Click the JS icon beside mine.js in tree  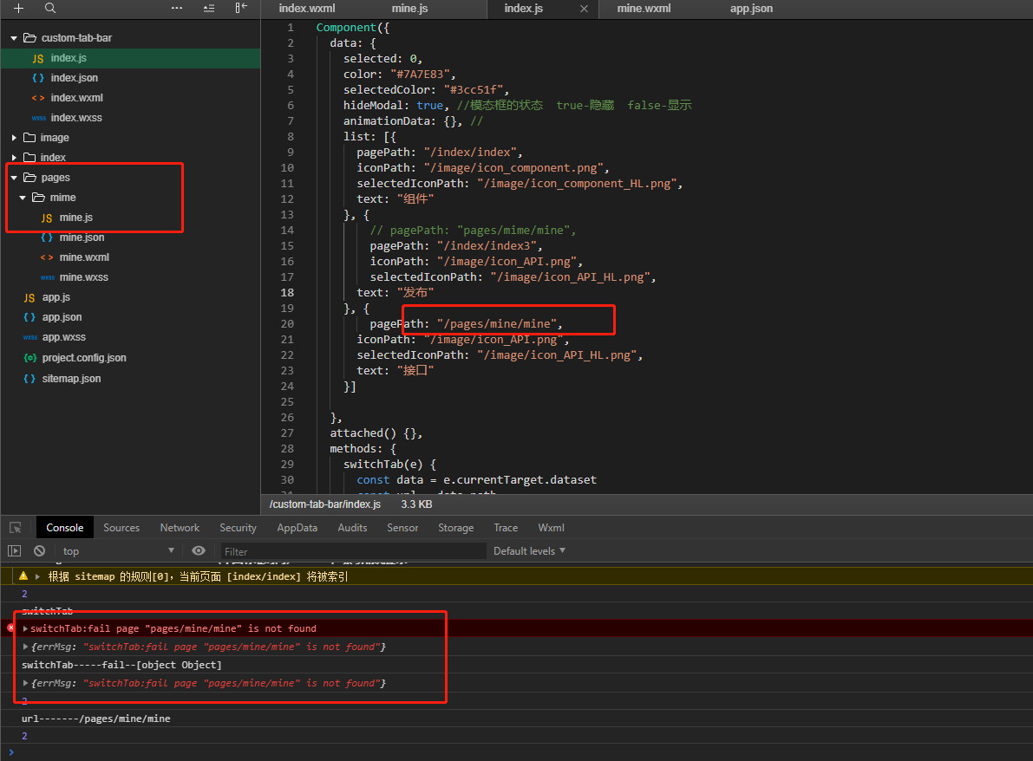point(47,218)
